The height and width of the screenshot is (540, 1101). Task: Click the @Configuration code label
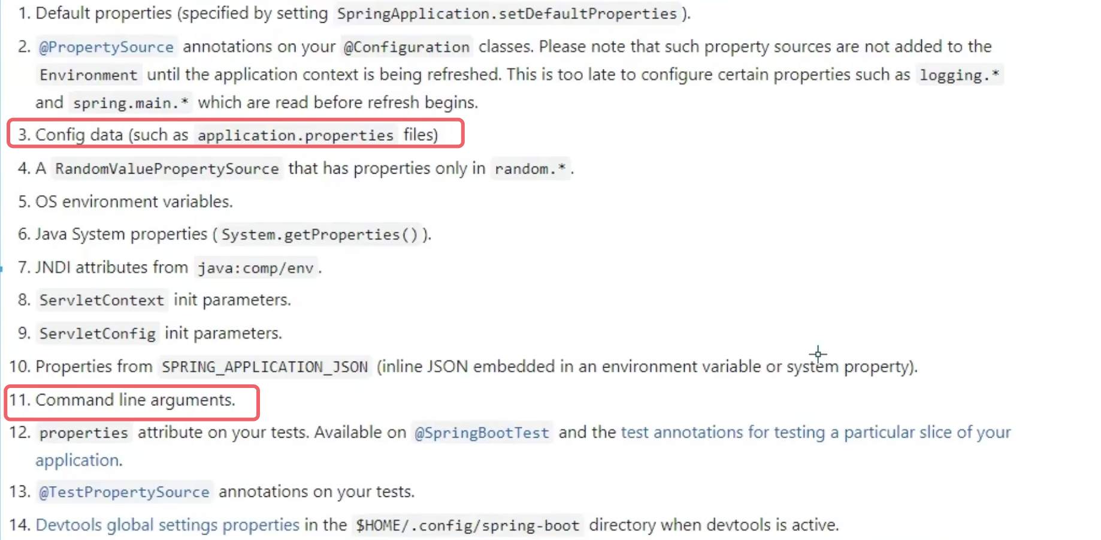[x=407, y=47]
